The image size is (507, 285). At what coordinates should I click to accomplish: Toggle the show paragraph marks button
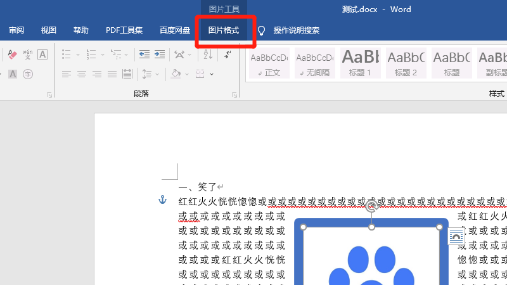click(228, 55)
